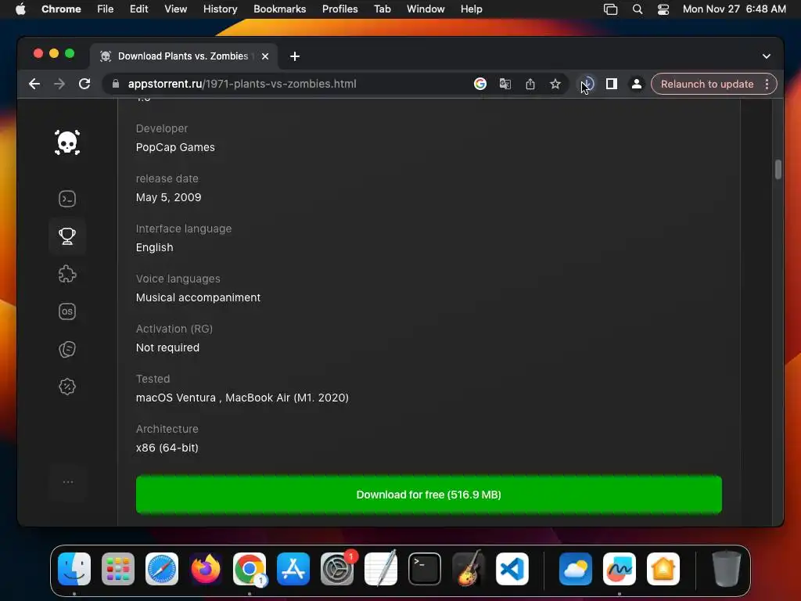This screenshot has height=601, width=801.
Task: Open the Bookmarks menu
Action: pyautogui.click(x=279, y=9)
